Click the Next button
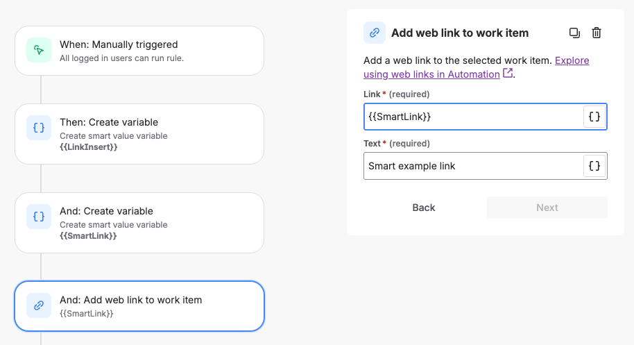634x345 pixels. [x=547, y=208]
